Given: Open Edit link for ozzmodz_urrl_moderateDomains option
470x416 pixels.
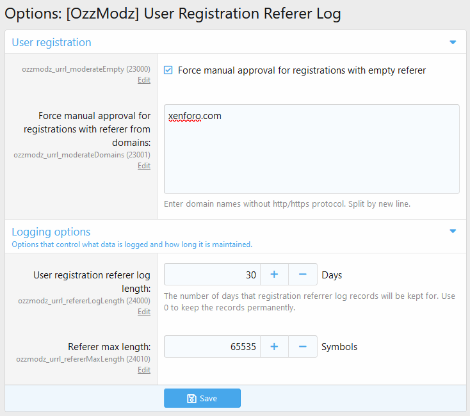Looking at the screenshot, I should (144, 166).
